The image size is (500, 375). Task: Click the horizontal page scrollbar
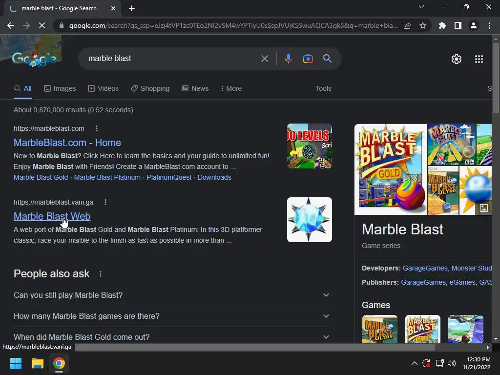point(255,348)
